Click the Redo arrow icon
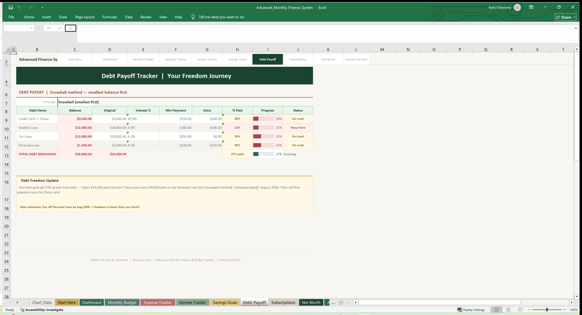 tap(31, 7)
